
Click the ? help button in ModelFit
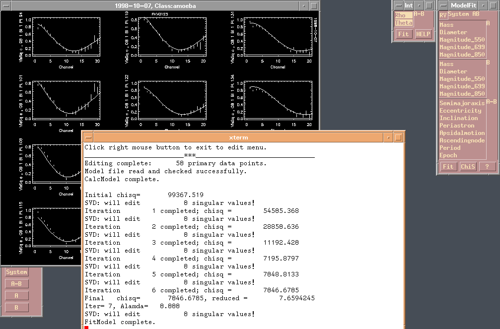coord(487,167)
